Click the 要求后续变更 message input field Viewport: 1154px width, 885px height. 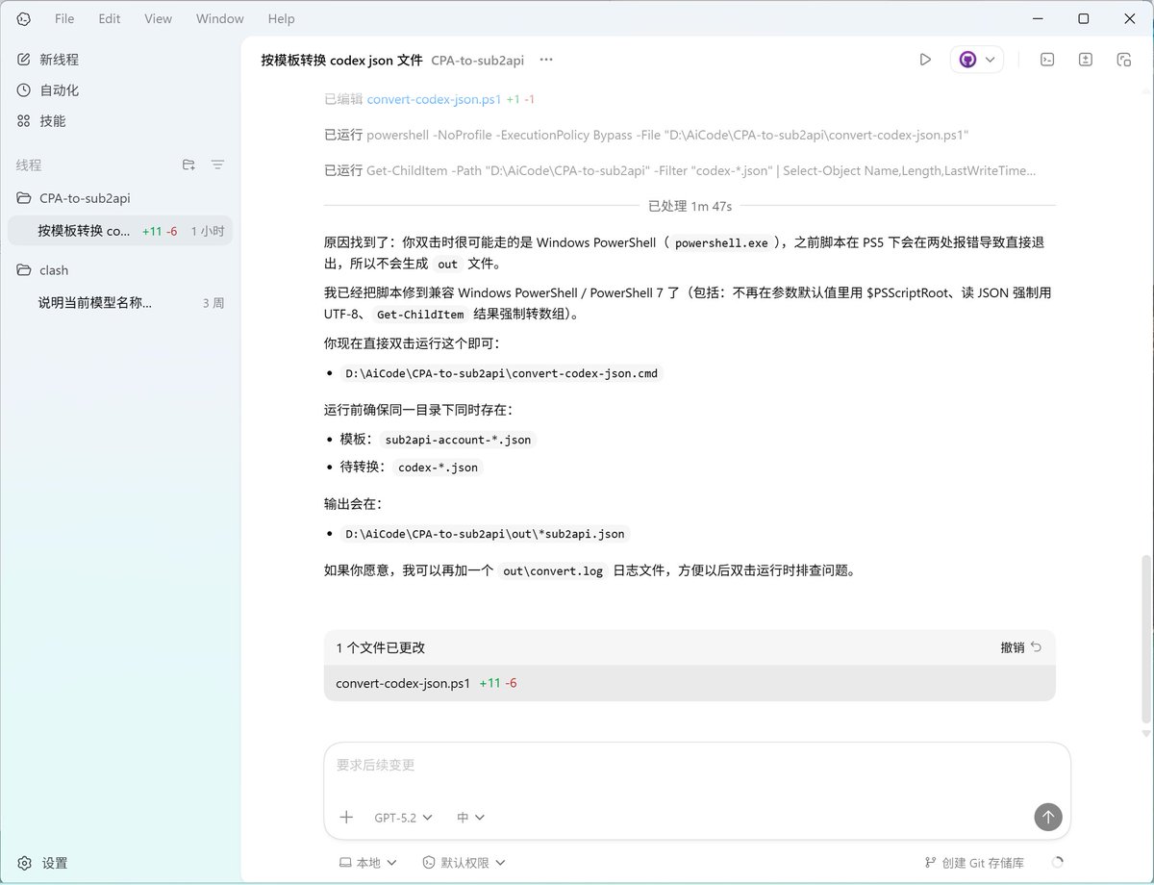697,766
